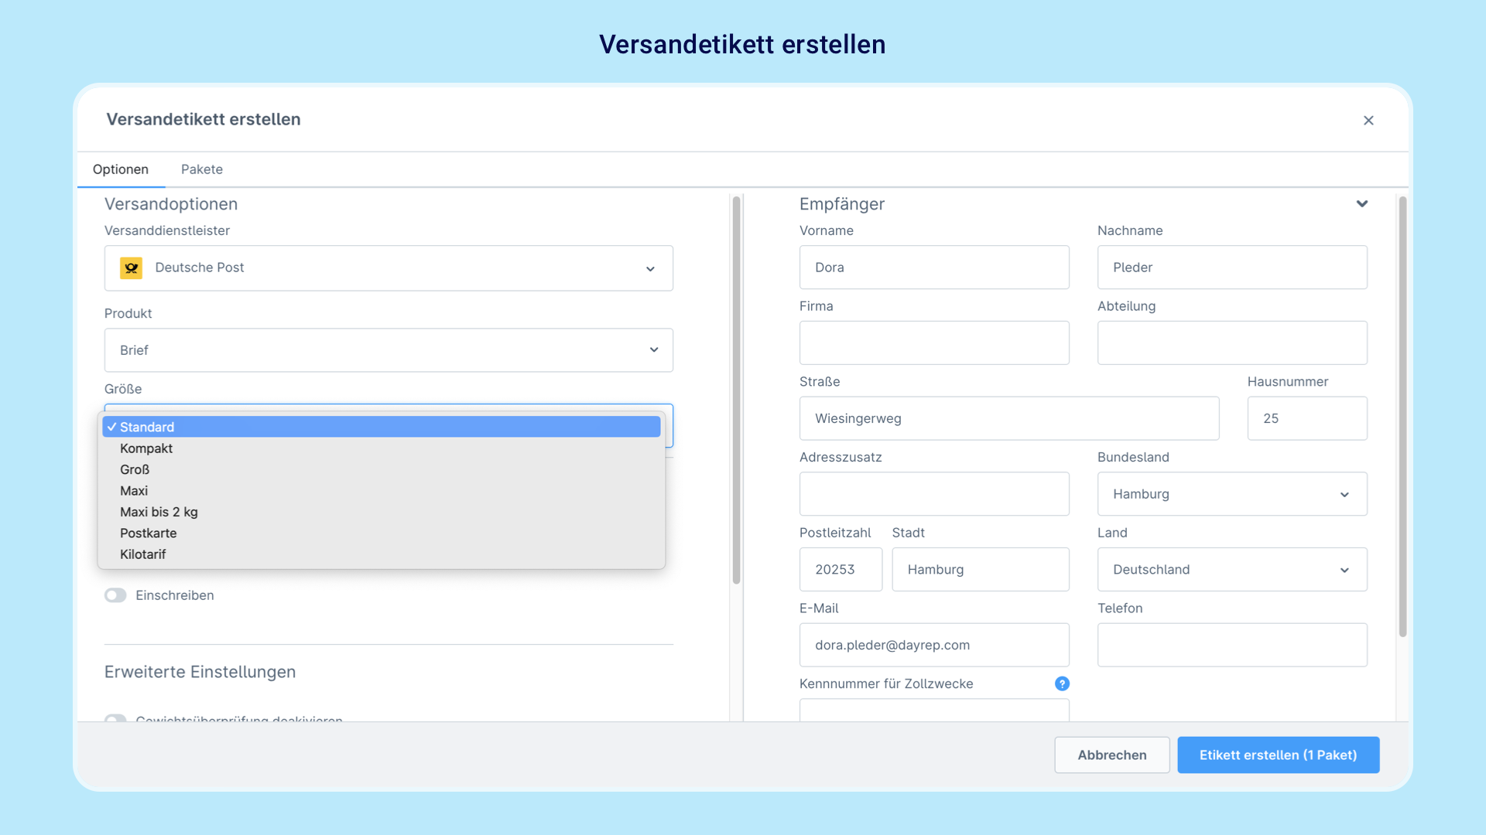Click the Versandoptionen heading
Viewport: 1486px width, 835px height.
(x=171, y=204)
